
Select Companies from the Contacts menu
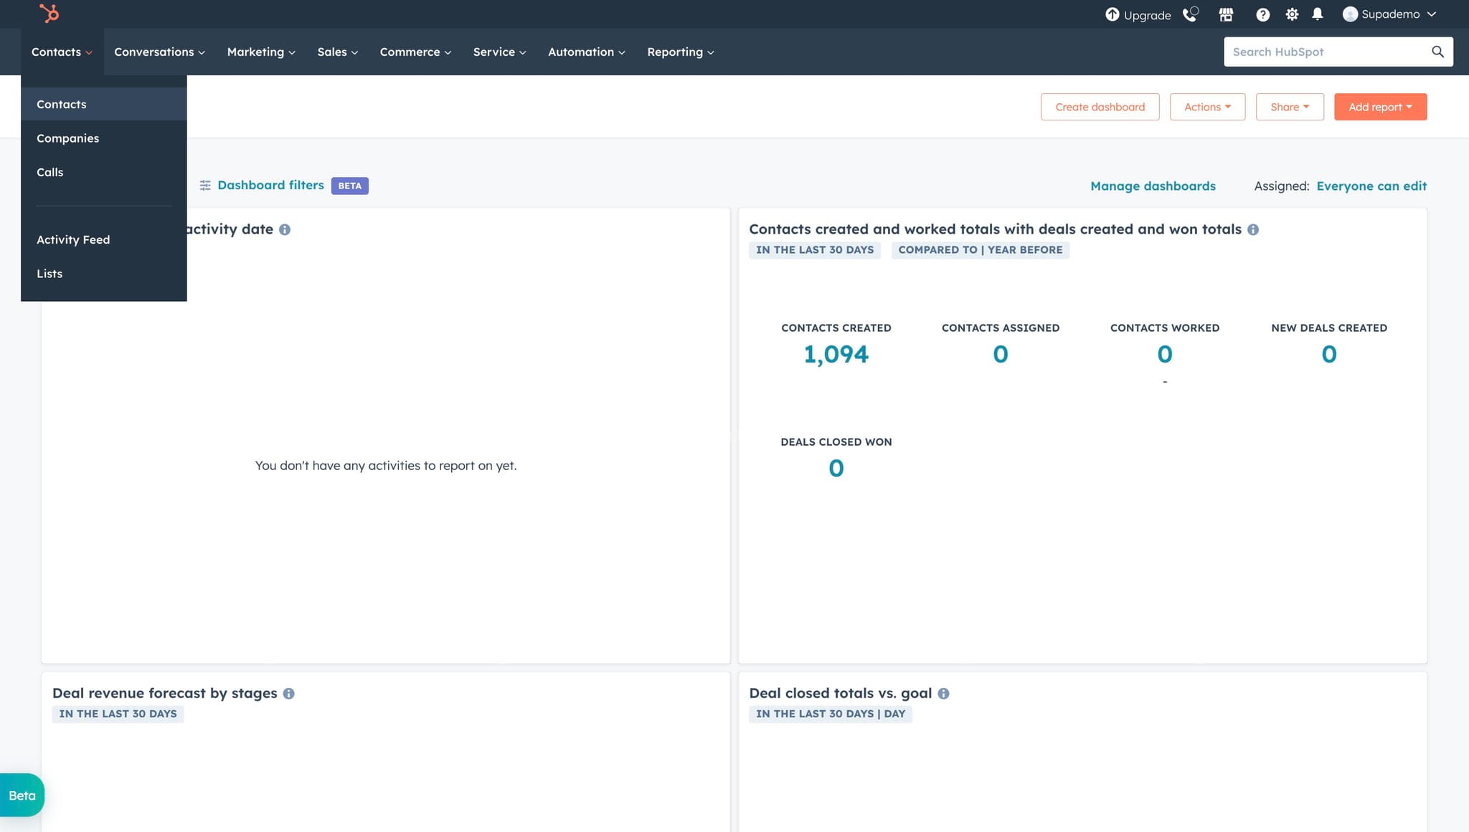click(68, 138)
